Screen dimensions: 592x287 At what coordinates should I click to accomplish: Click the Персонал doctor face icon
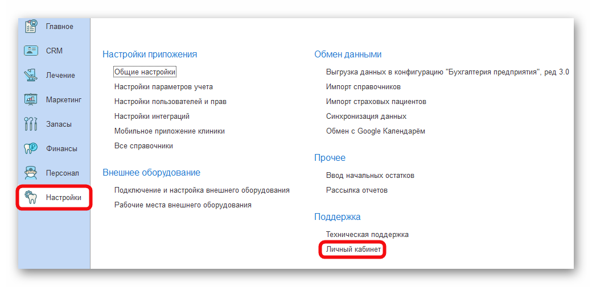(x=31, y=173)
